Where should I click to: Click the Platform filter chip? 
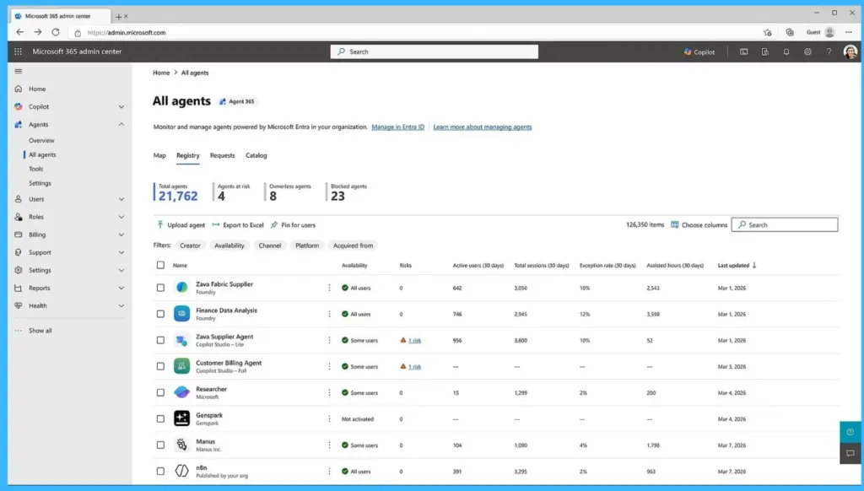click(x=307, y=245)
